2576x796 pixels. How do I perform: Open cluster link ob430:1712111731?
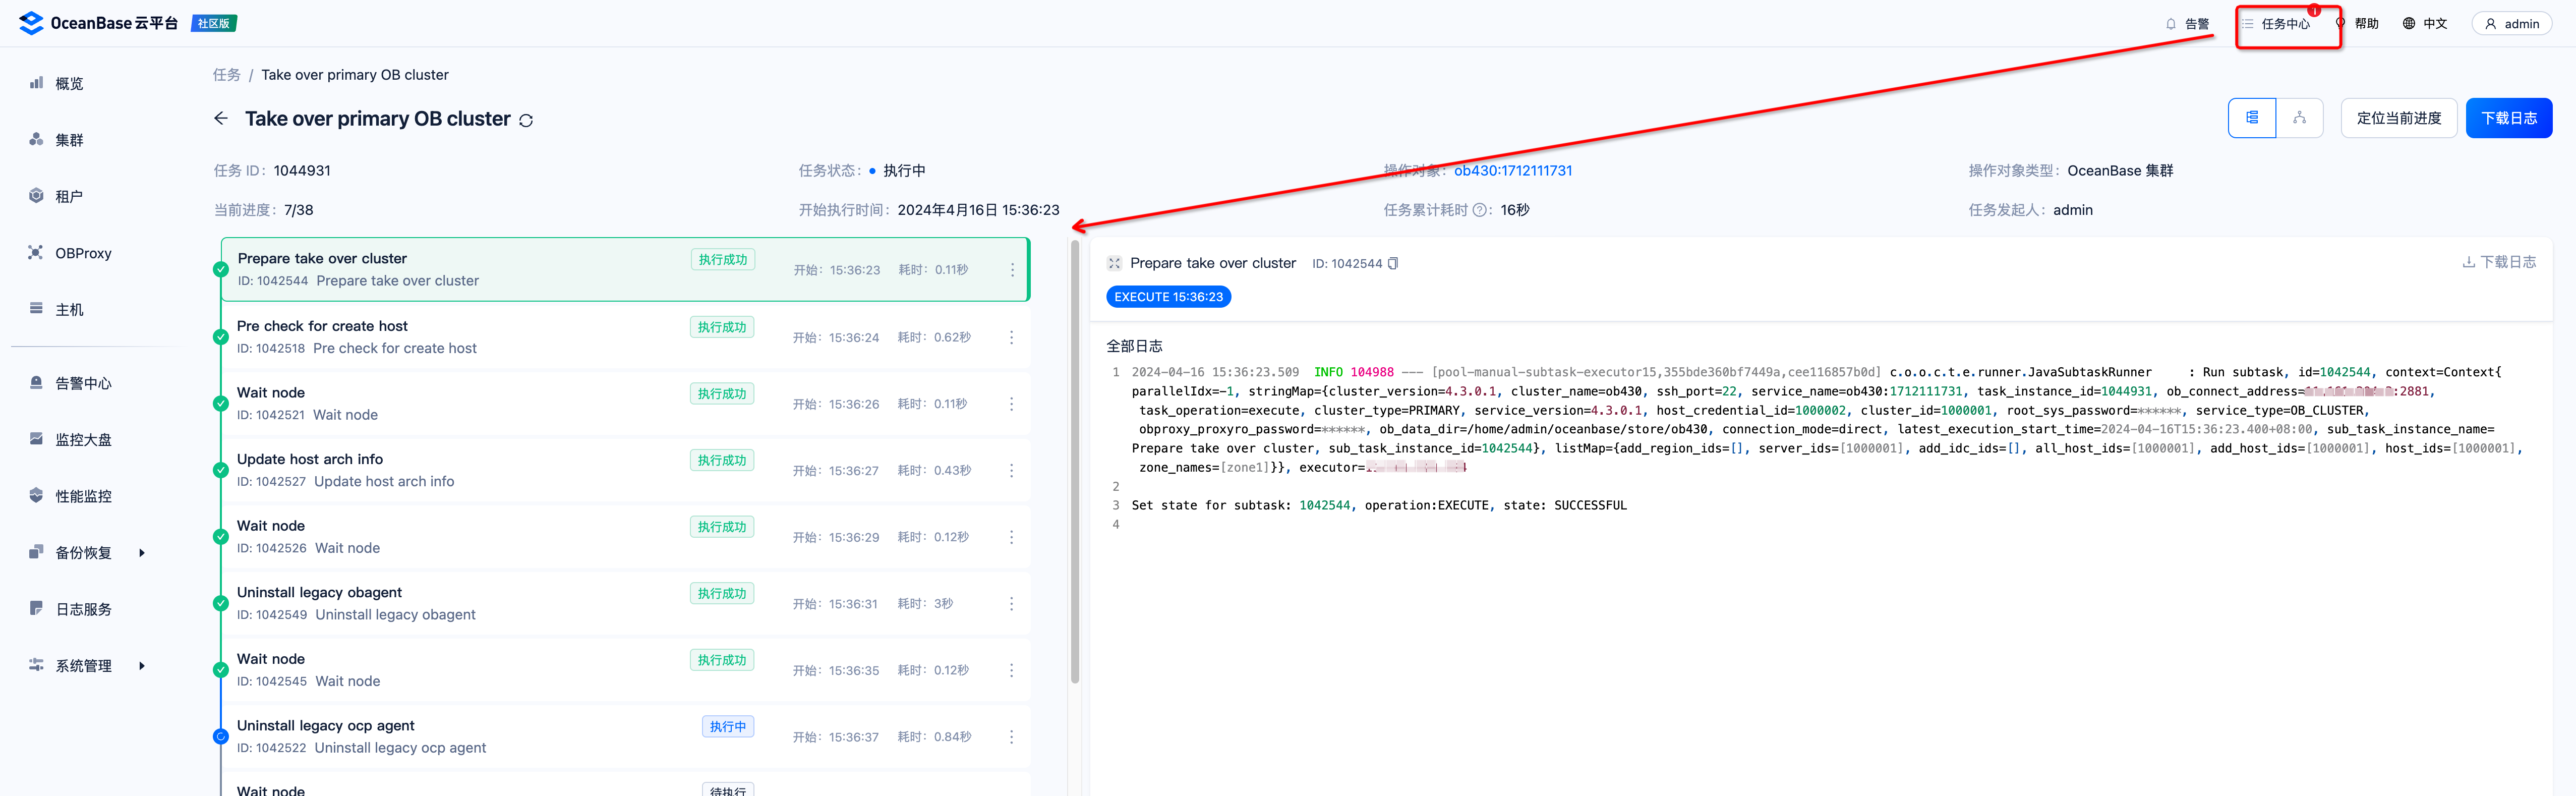click(1512, 171)
